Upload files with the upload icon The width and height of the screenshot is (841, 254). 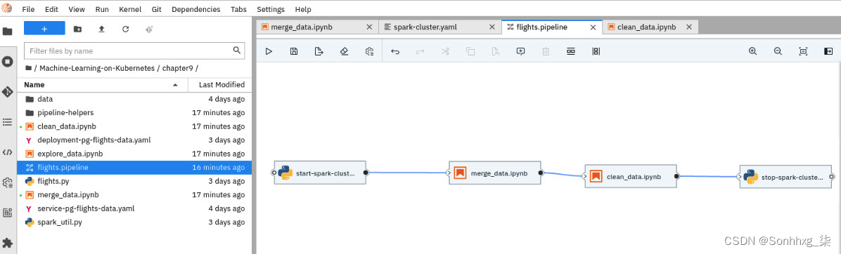coord(101,29)
